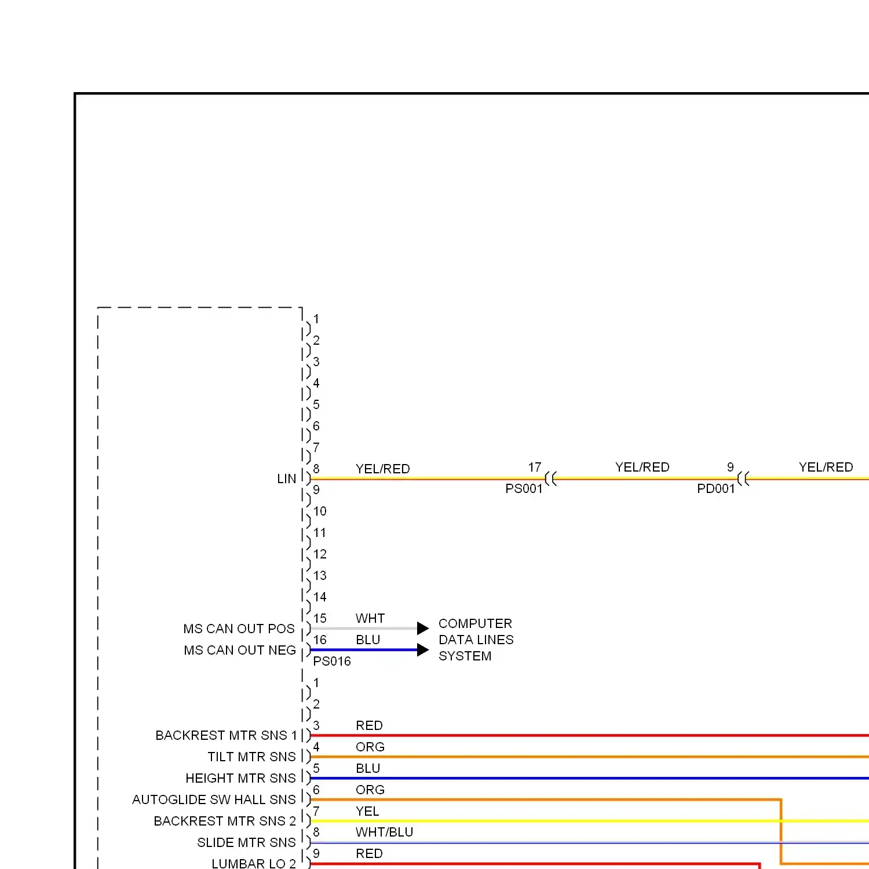This screenshot has width=869, height=869.
Task: Select the BACKREST MTR SNS 2 label
Action: click(x=225, y=821)
